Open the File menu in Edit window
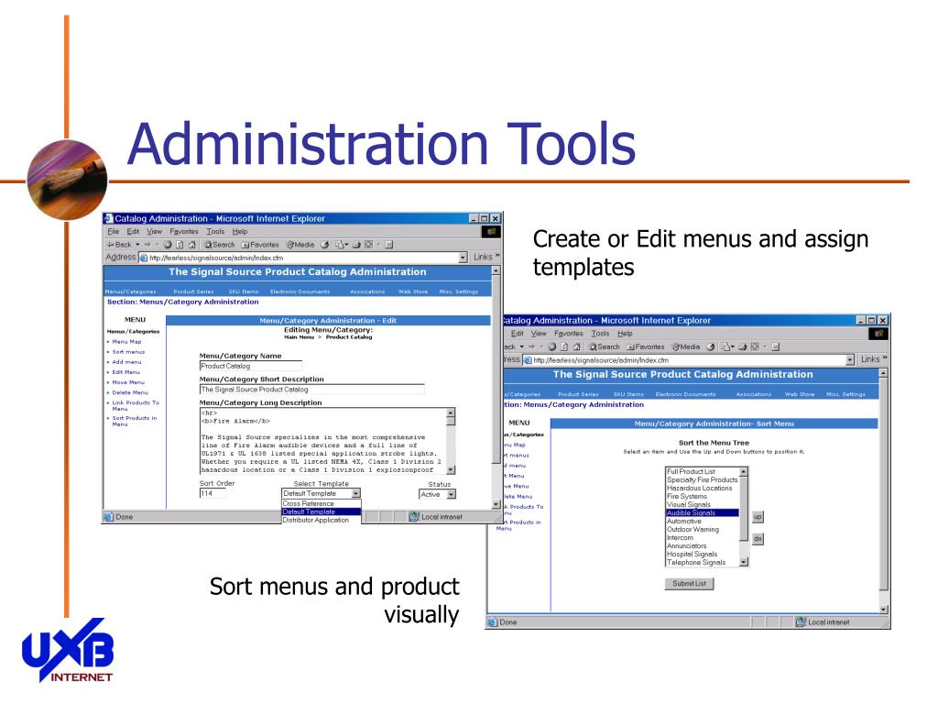 pos(113,232)
